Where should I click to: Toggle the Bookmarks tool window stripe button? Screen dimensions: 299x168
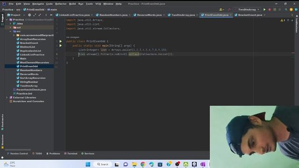pos(2,122)
